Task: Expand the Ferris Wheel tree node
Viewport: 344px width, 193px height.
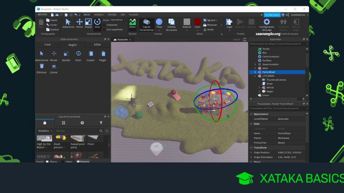Action: 255,72
